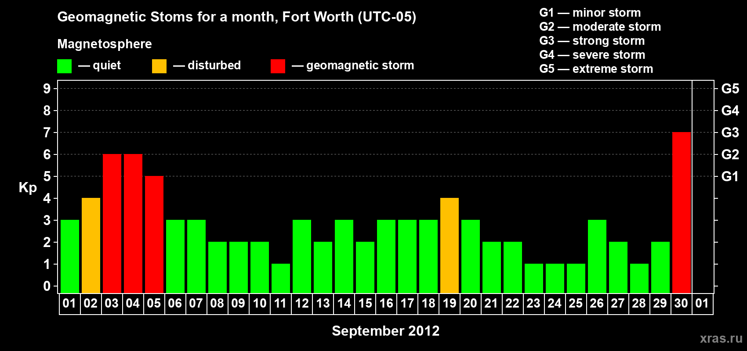Screen dimensions: 747x351
Task: Click date label 15 on the axis
Action: 365,304
